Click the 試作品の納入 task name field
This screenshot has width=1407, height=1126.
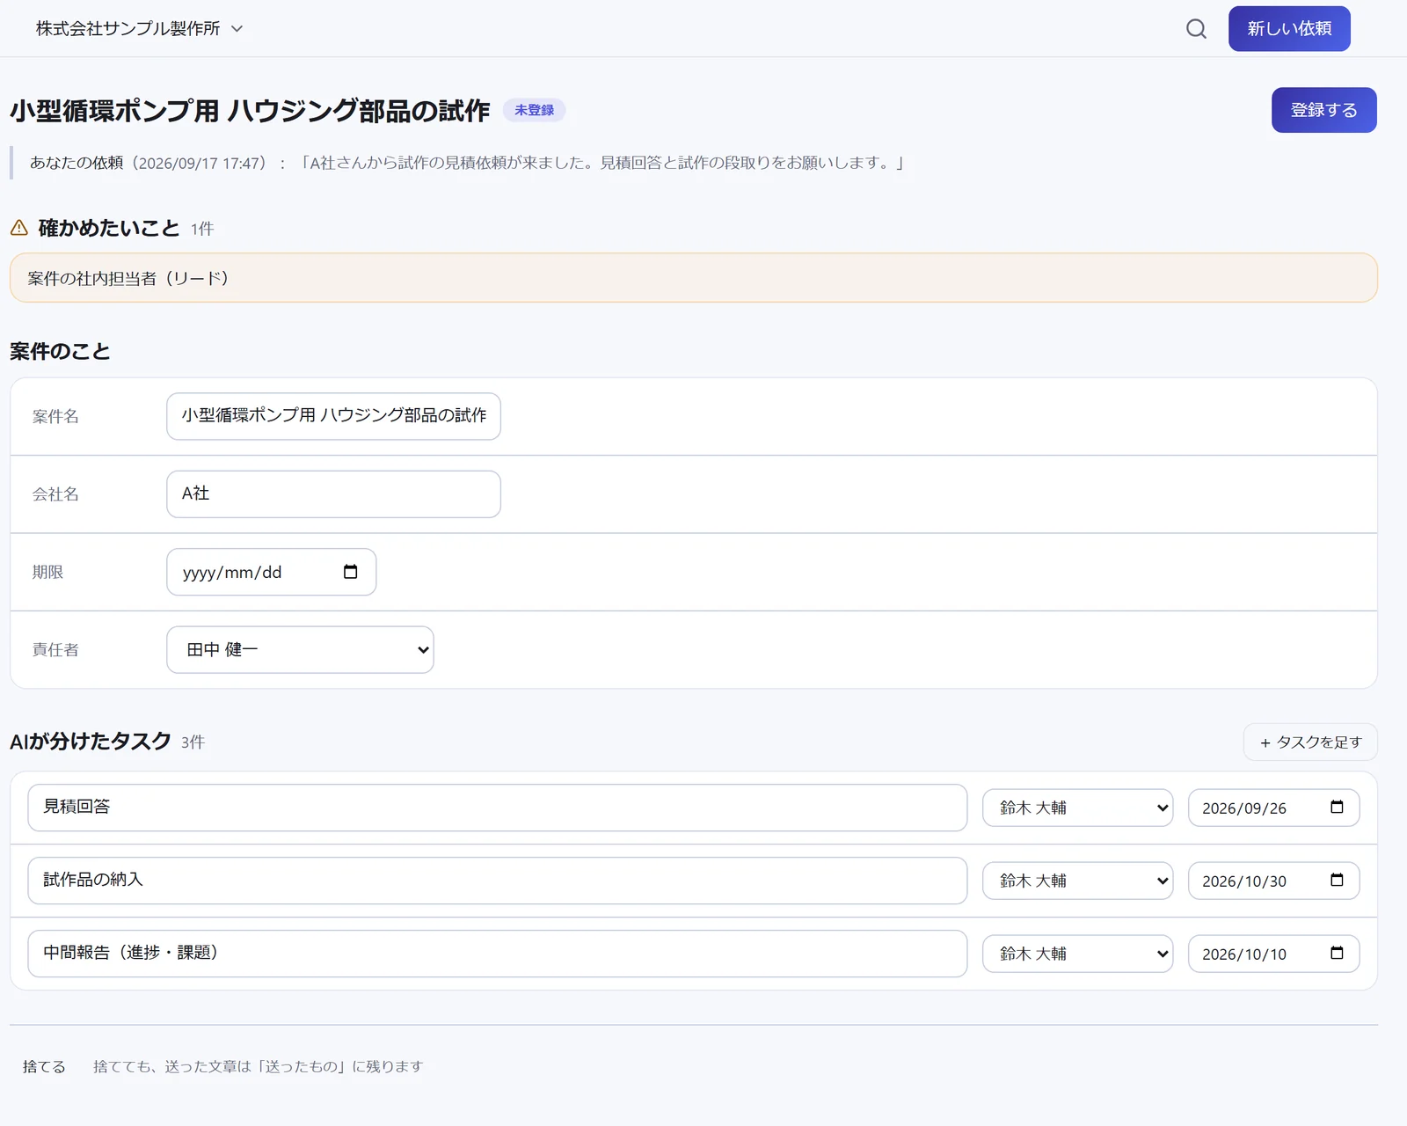pos(497,881)
